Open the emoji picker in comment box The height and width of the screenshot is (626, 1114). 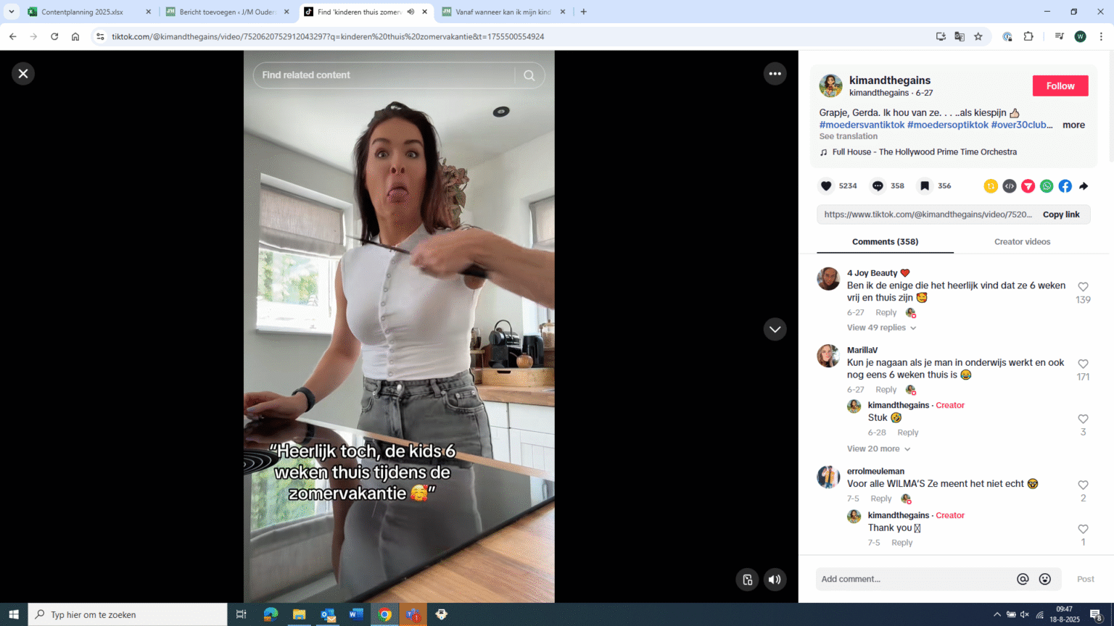(x=1045, y=579)
